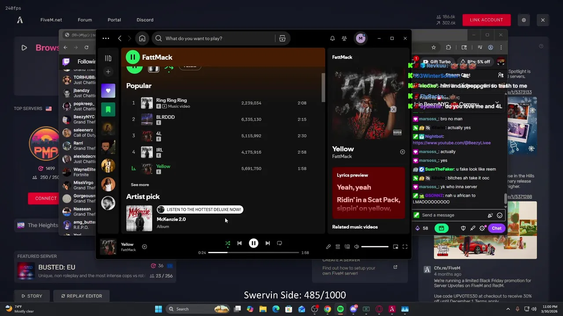Image resolution: width=563 pixels, height=316 pixels.
Task: Open Lyrics preview card
Action: 369,193
